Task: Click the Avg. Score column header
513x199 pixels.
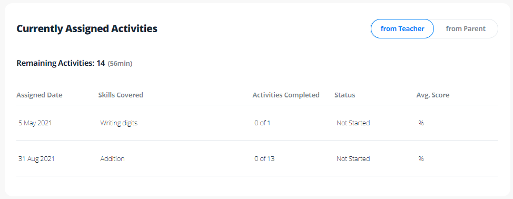Action: [433, 95]
